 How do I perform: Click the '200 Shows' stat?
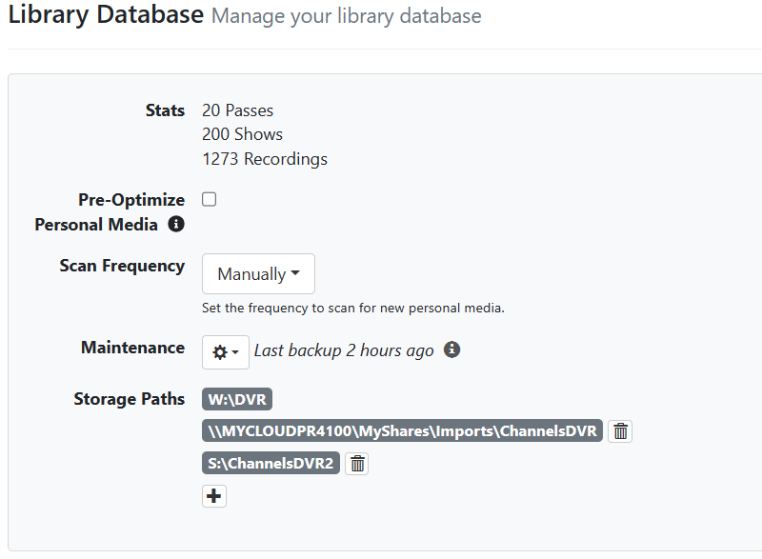point(242,134)
